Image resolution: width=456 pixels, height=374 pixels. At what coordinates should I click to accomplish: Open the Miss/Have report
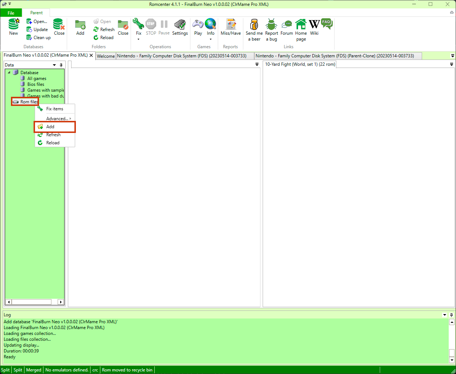[231, 27]
